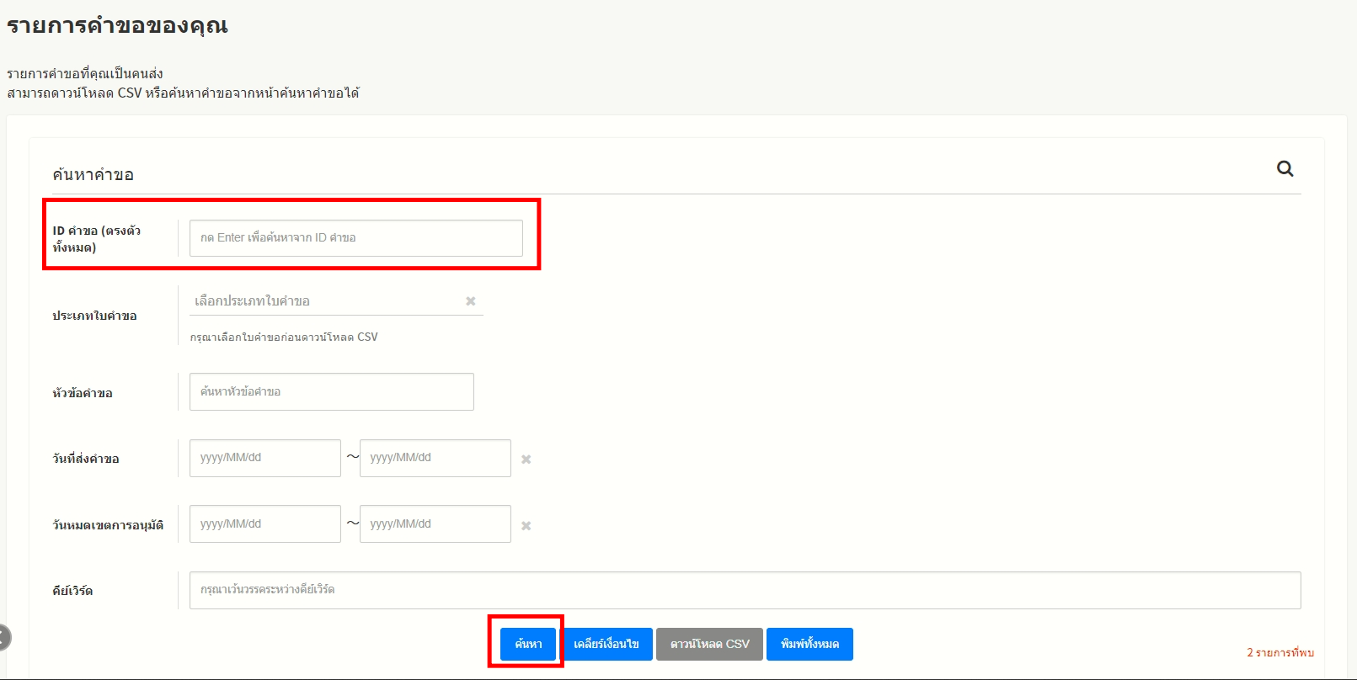Pick end date for วันที่ส่งคำขอ

tap(435, 458)
